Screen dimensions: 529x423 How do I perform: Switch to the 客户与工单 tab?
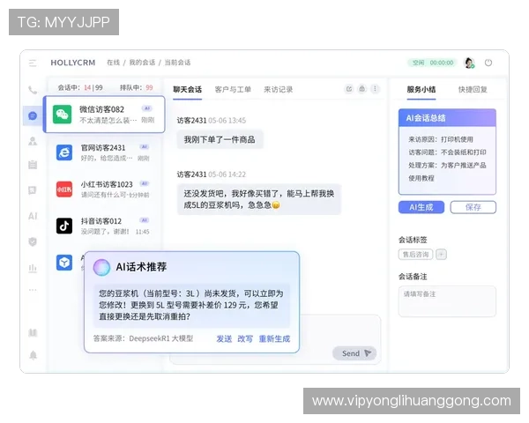(x=233, y=89)
